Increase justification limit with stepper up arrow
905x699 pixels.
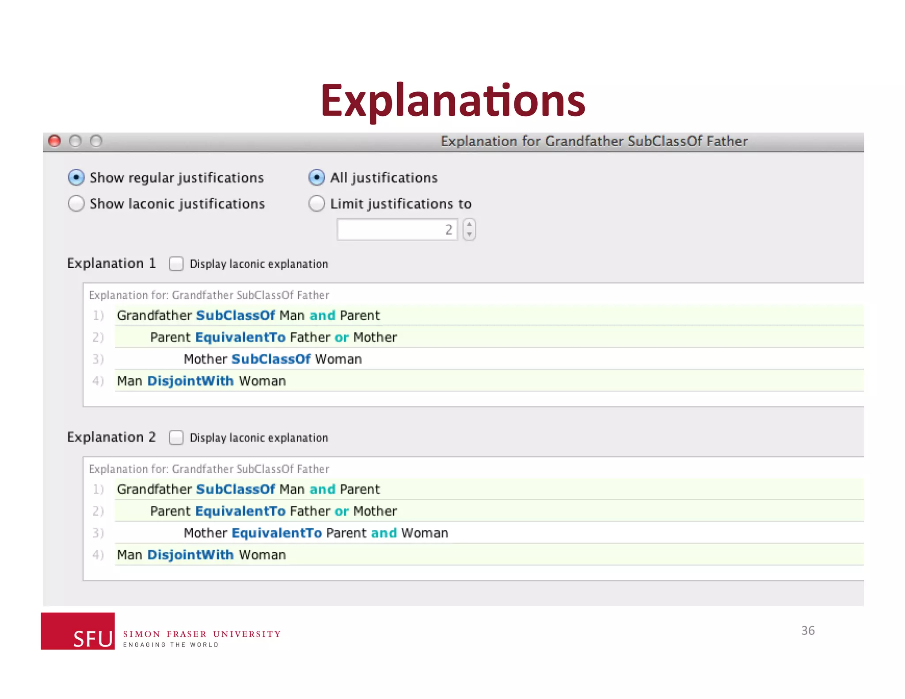469,224
